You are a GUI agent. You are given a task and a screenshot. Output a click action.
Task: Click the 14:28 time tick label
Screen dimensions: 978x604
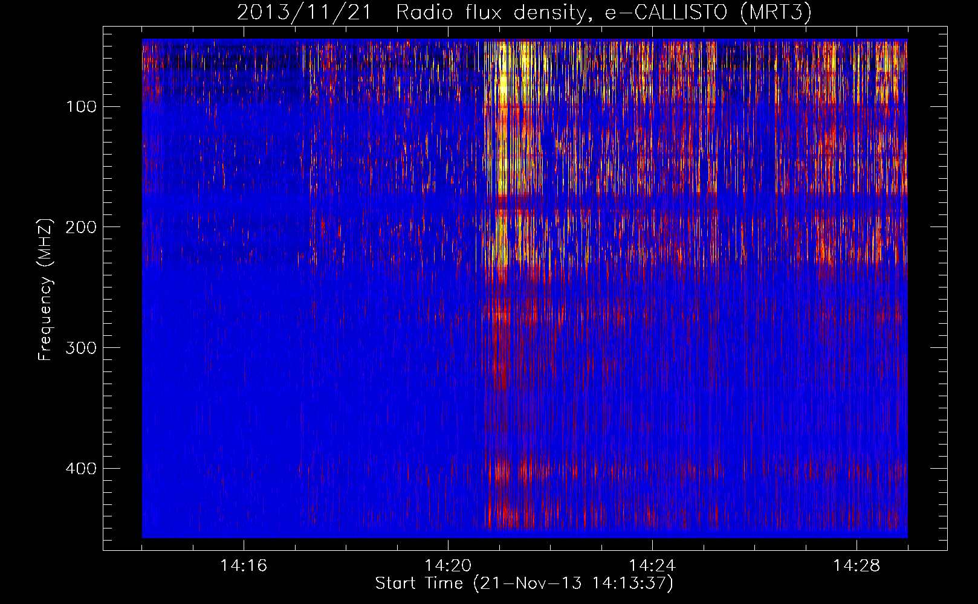pos(857,566)
